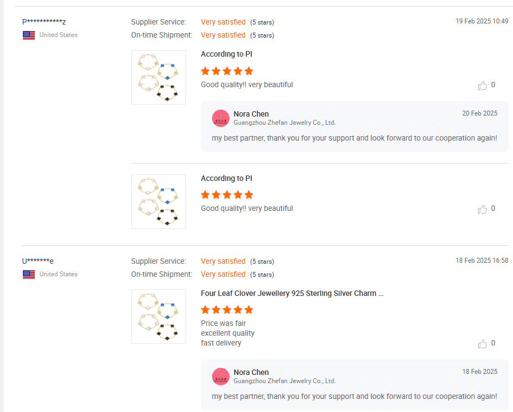This screenshot has height=412, width=513.
Task: Click the US flag beside P***z
Action: 29,35
